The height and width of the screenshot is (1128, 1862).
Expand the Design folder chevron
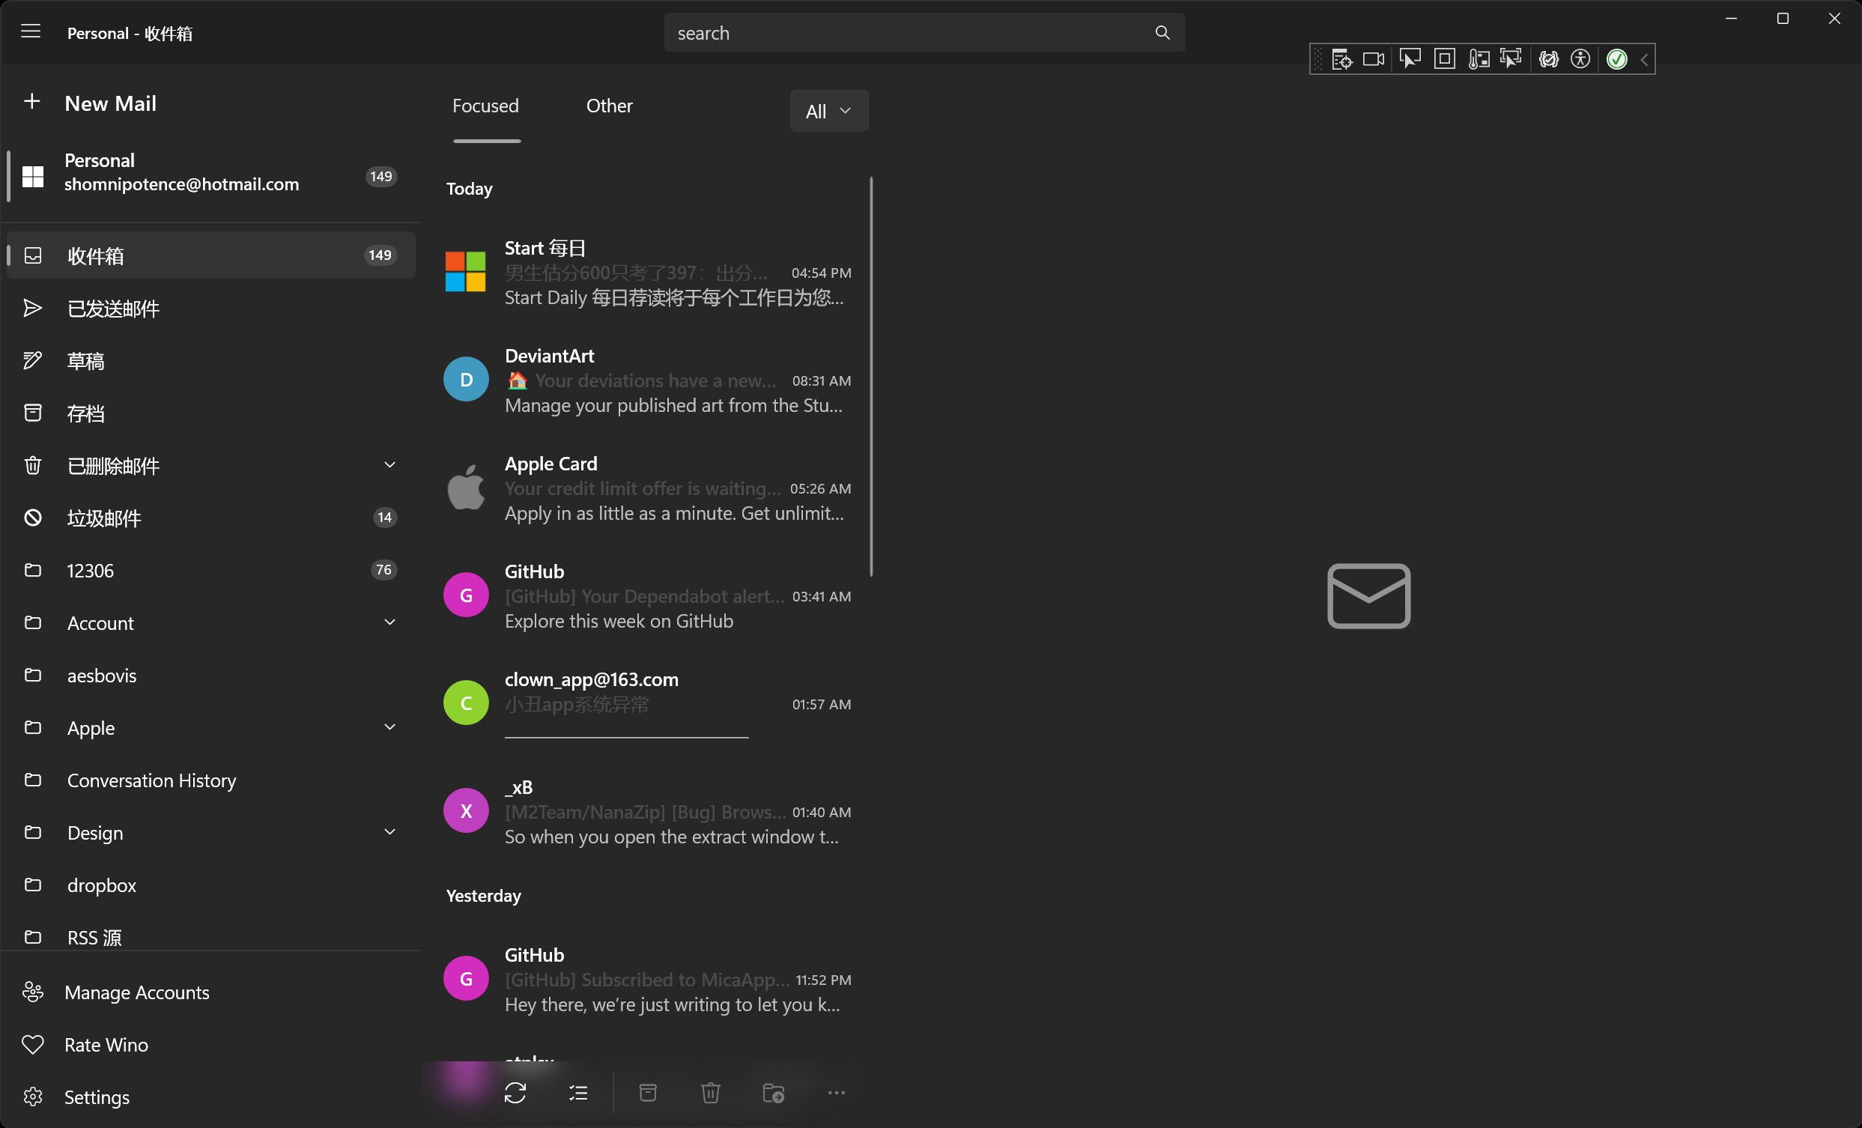(x=389, y=832)
